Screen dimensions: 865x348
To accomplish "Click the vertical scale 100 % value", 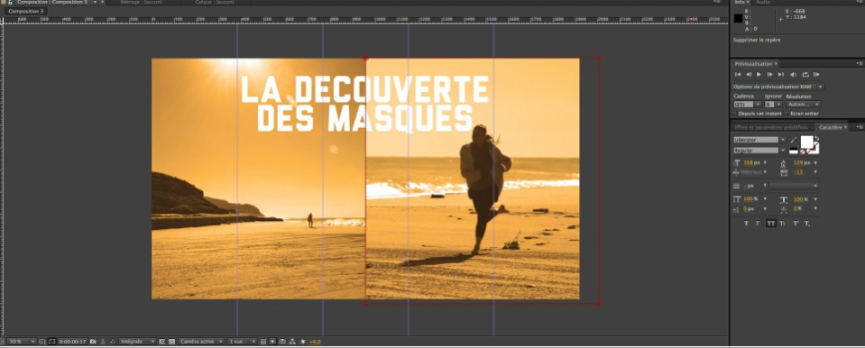I will (x=748, y=199).
